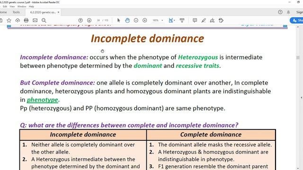Close the 6.2.2020 genetic course tab
303x170 pixels.
tap(58, 12)
